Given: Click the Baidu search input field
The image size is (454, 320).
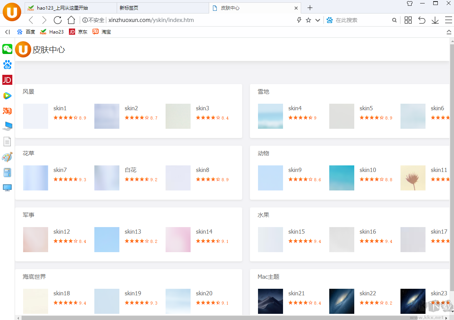Looking at the screenshot, I should click(362, 20).
